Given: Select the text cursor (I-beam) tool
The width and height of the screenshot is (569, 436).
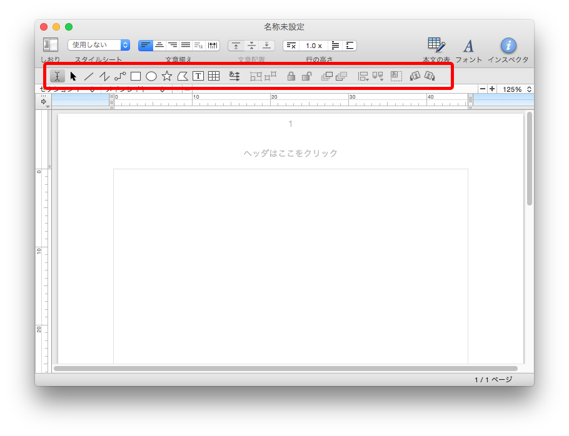Looking at the screenshot, I should [57, 76].
